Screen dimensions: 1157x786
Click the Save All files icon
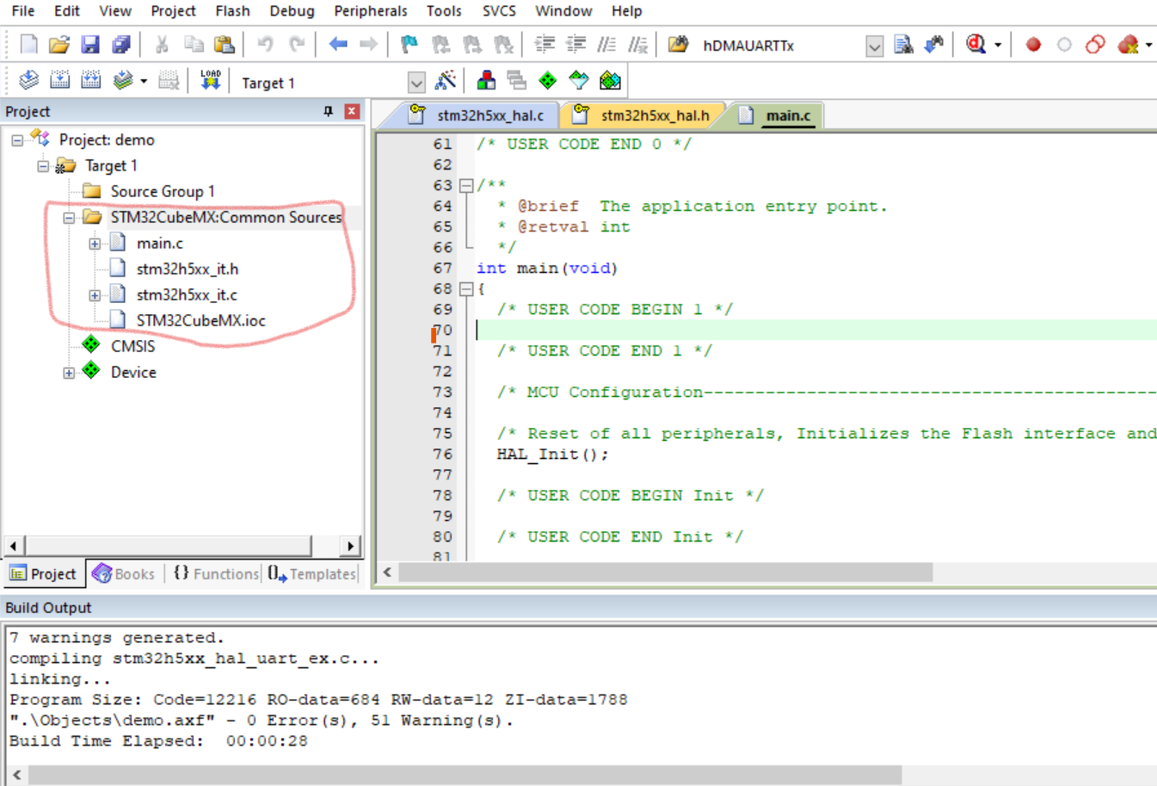coord(121,45)
